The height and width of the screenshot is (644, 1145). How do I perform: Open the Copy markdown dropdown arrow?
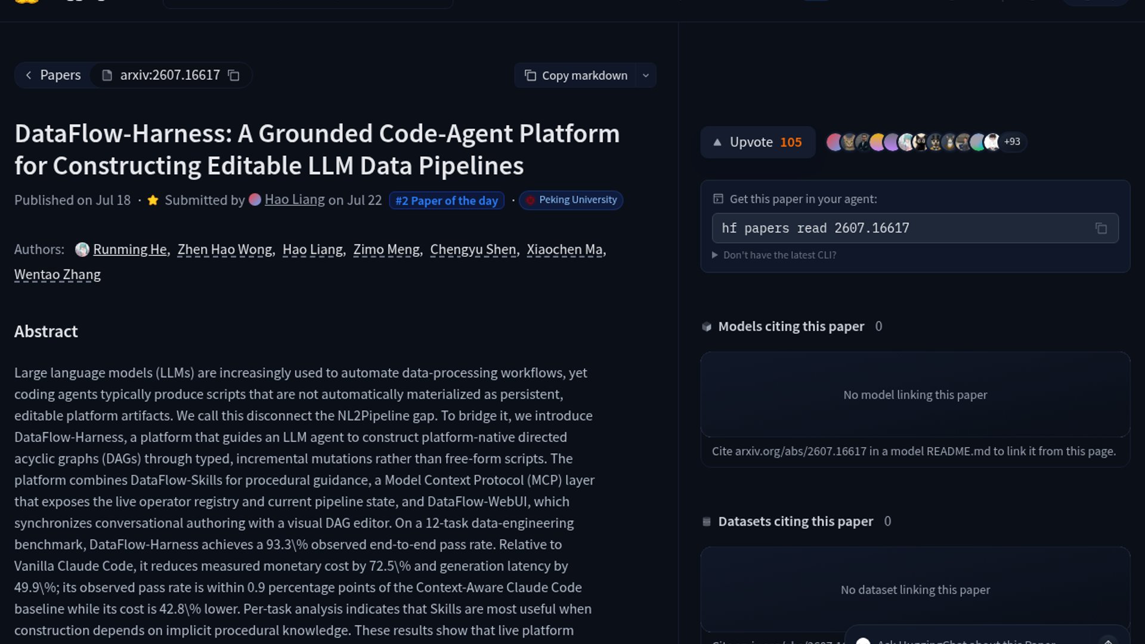(646, 75)
